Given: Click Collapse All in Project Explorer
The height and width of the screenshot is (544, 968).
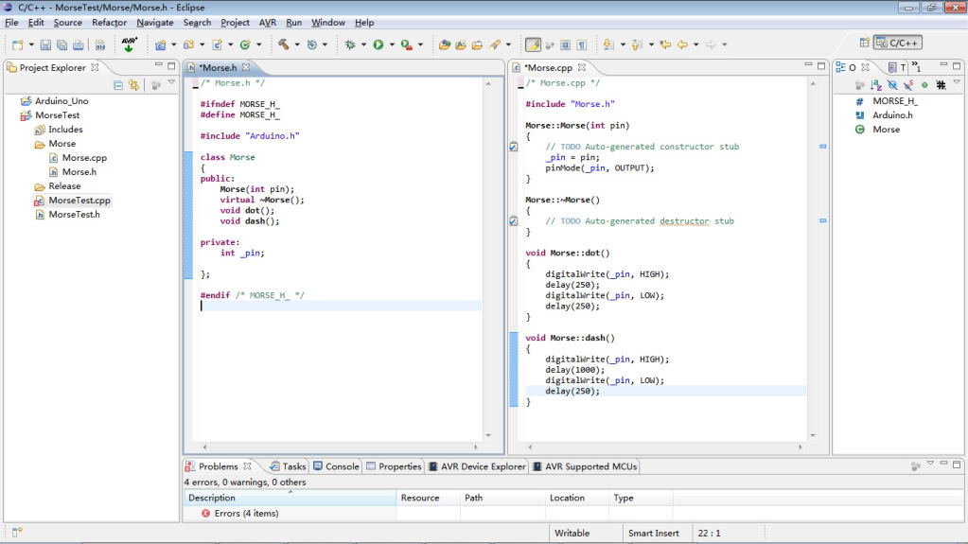Looking at the screenshot, I should pyautogui.click(x=118, y=85).
